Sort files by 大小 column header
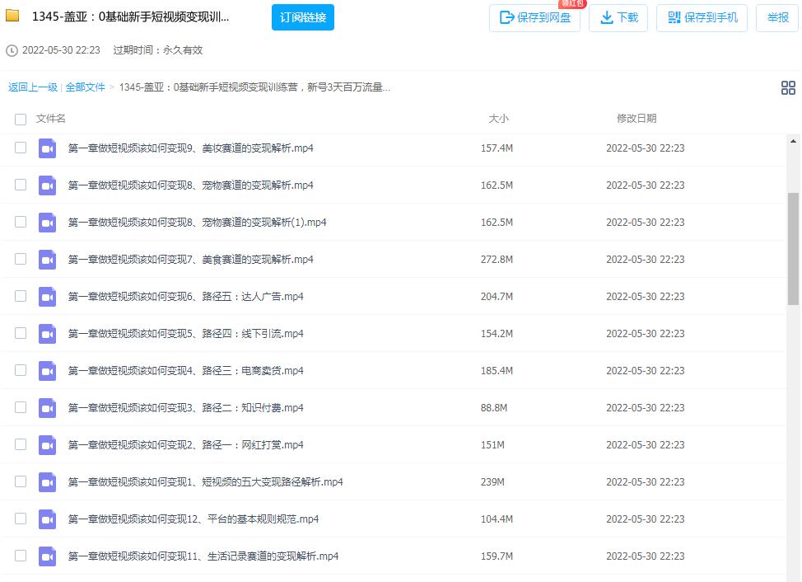The width and height of the screenshot is (802, 582). [498, 119]
